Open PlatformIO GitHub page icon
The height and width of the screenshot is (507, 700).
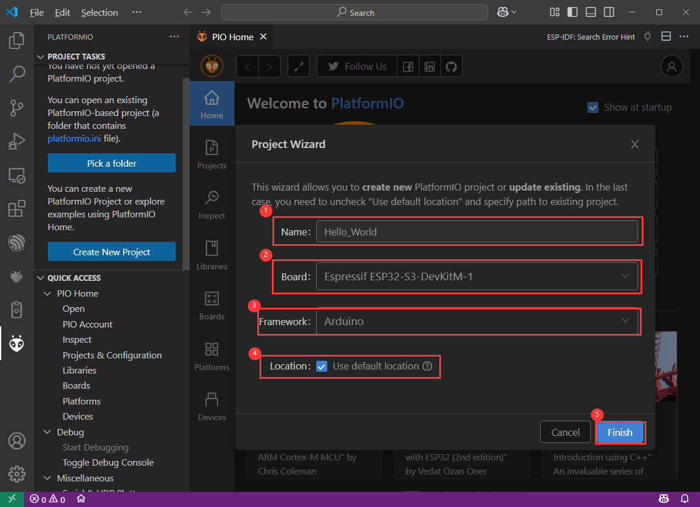click(451, 66)
